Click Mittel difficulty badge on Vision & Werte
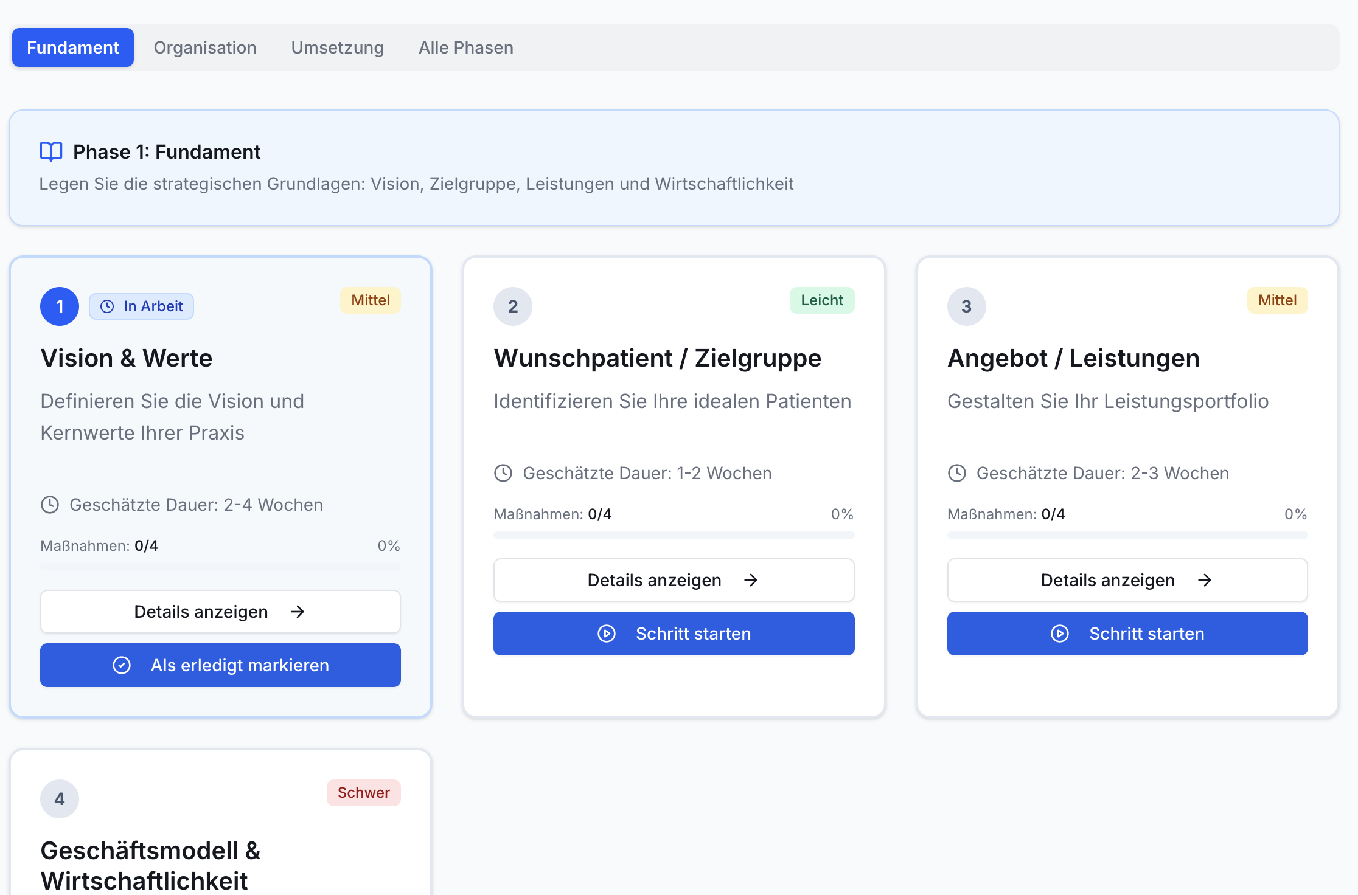This screenshot has height=895, width=1358. (371, 300)
